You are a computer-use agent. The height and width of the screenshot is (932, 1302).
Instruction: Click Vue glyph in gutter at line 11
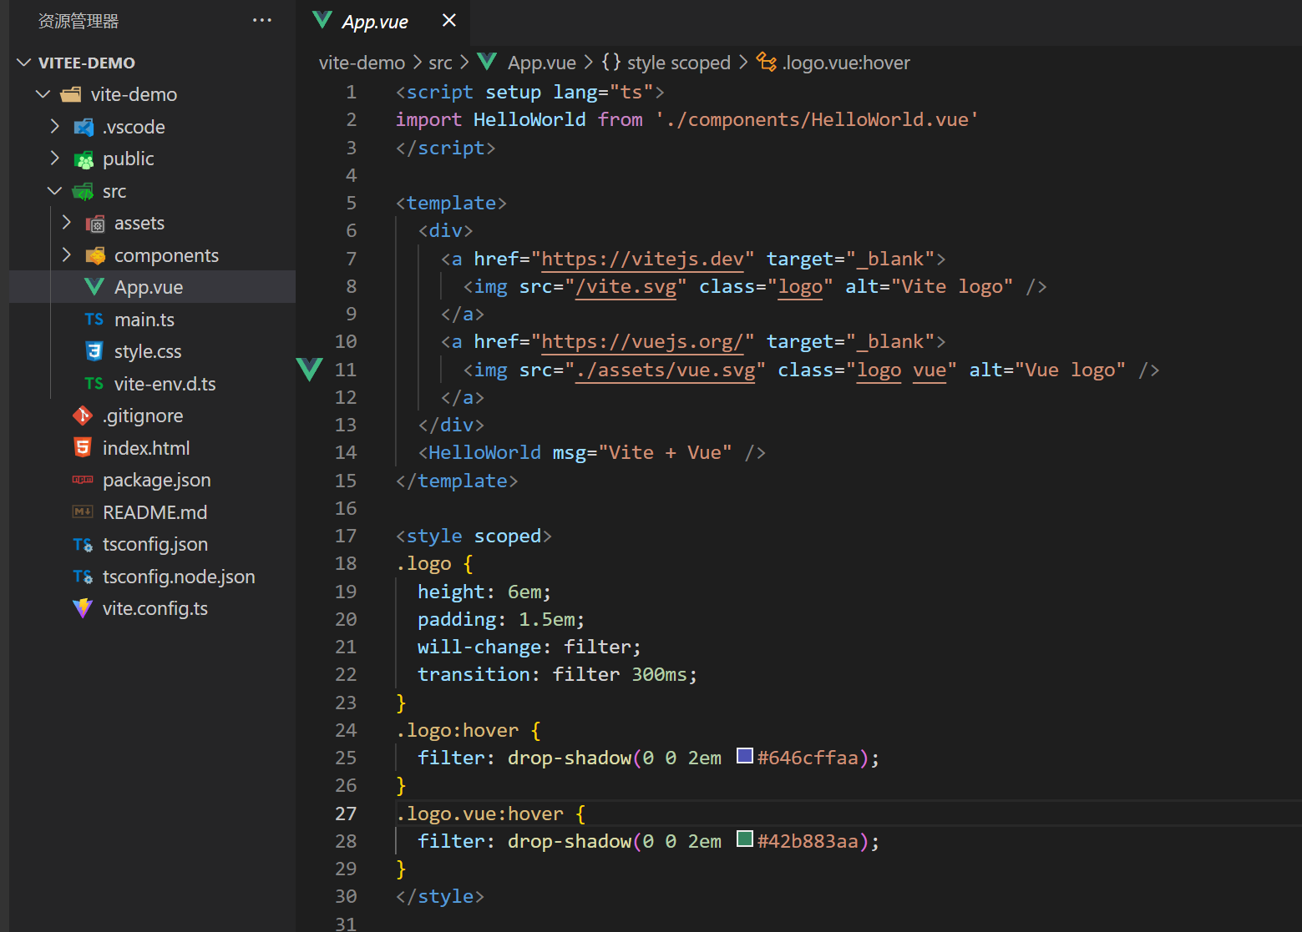(309, 369)
